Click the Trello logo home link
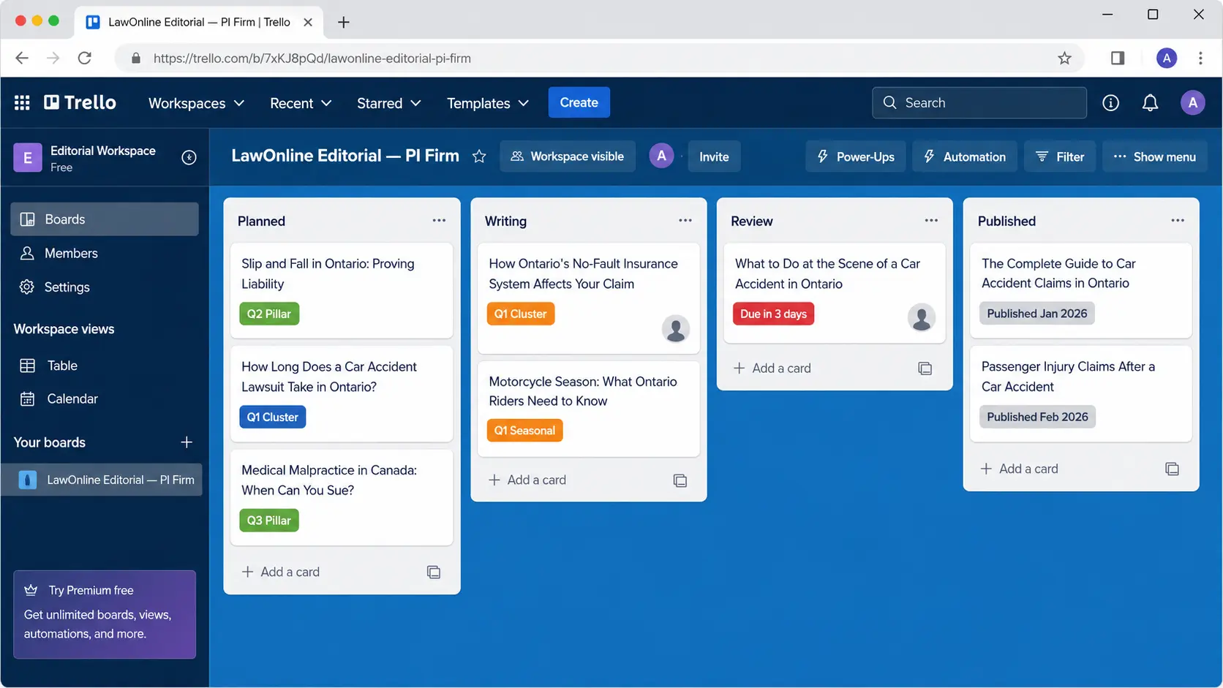Viewport: 1223px width, 688px height. point(80,103)
